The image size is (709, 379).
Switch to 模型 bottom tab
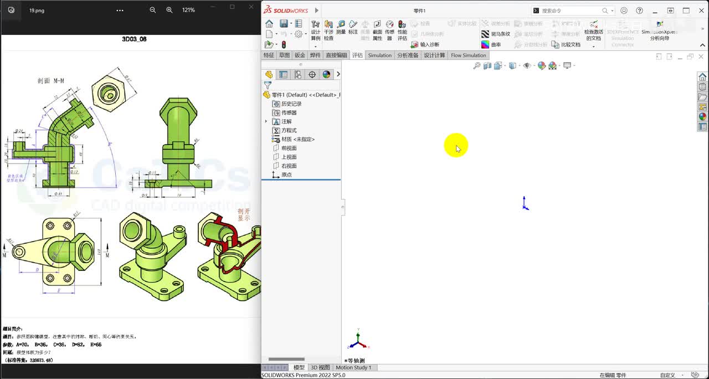[x=299, y=367]
